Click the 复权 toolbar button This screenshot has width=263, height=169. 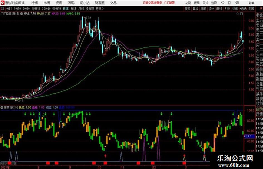pos(188,9)
